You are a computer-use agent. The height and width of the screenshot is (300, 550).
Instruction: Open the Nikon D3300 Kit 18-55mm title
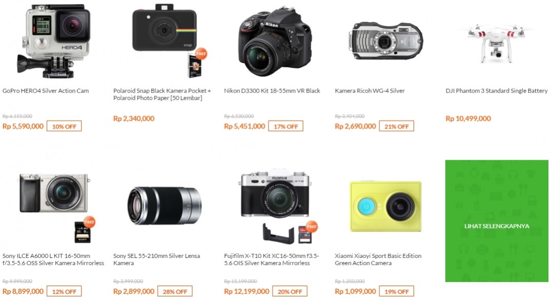[x=272, y=91]
